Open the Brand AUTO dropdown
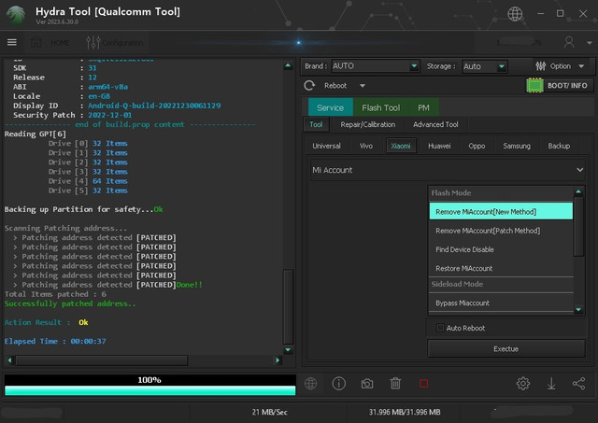The width and height of the screenshot is (598, 423). 375,66
